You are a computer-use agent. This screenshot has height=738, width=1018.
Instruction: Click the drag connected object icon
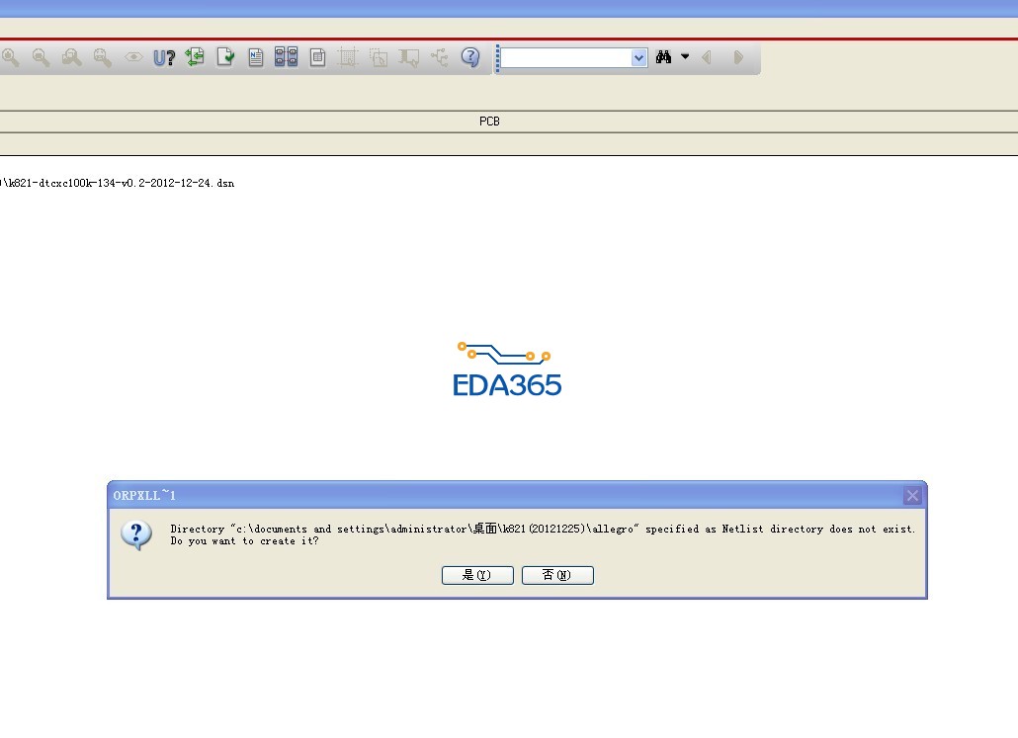[409, 57]
